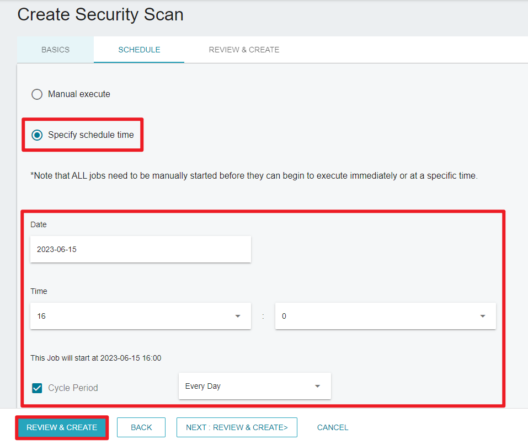Click the Cycle Period label text

(73, 388)
